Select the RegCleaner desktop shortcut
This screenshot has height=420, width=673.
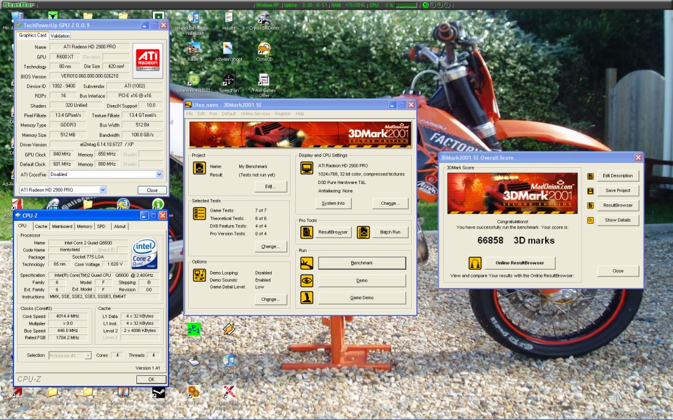pos(193,364)
